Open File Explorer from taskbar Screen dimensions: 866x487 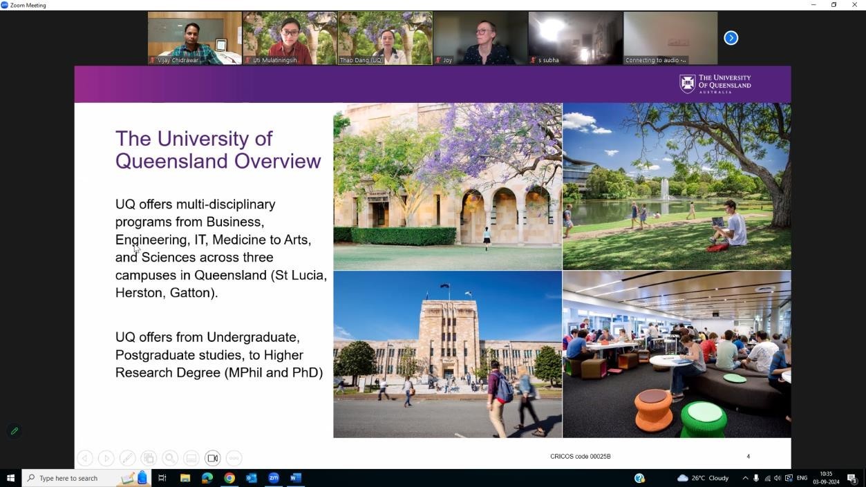click(x=185, y=478)
